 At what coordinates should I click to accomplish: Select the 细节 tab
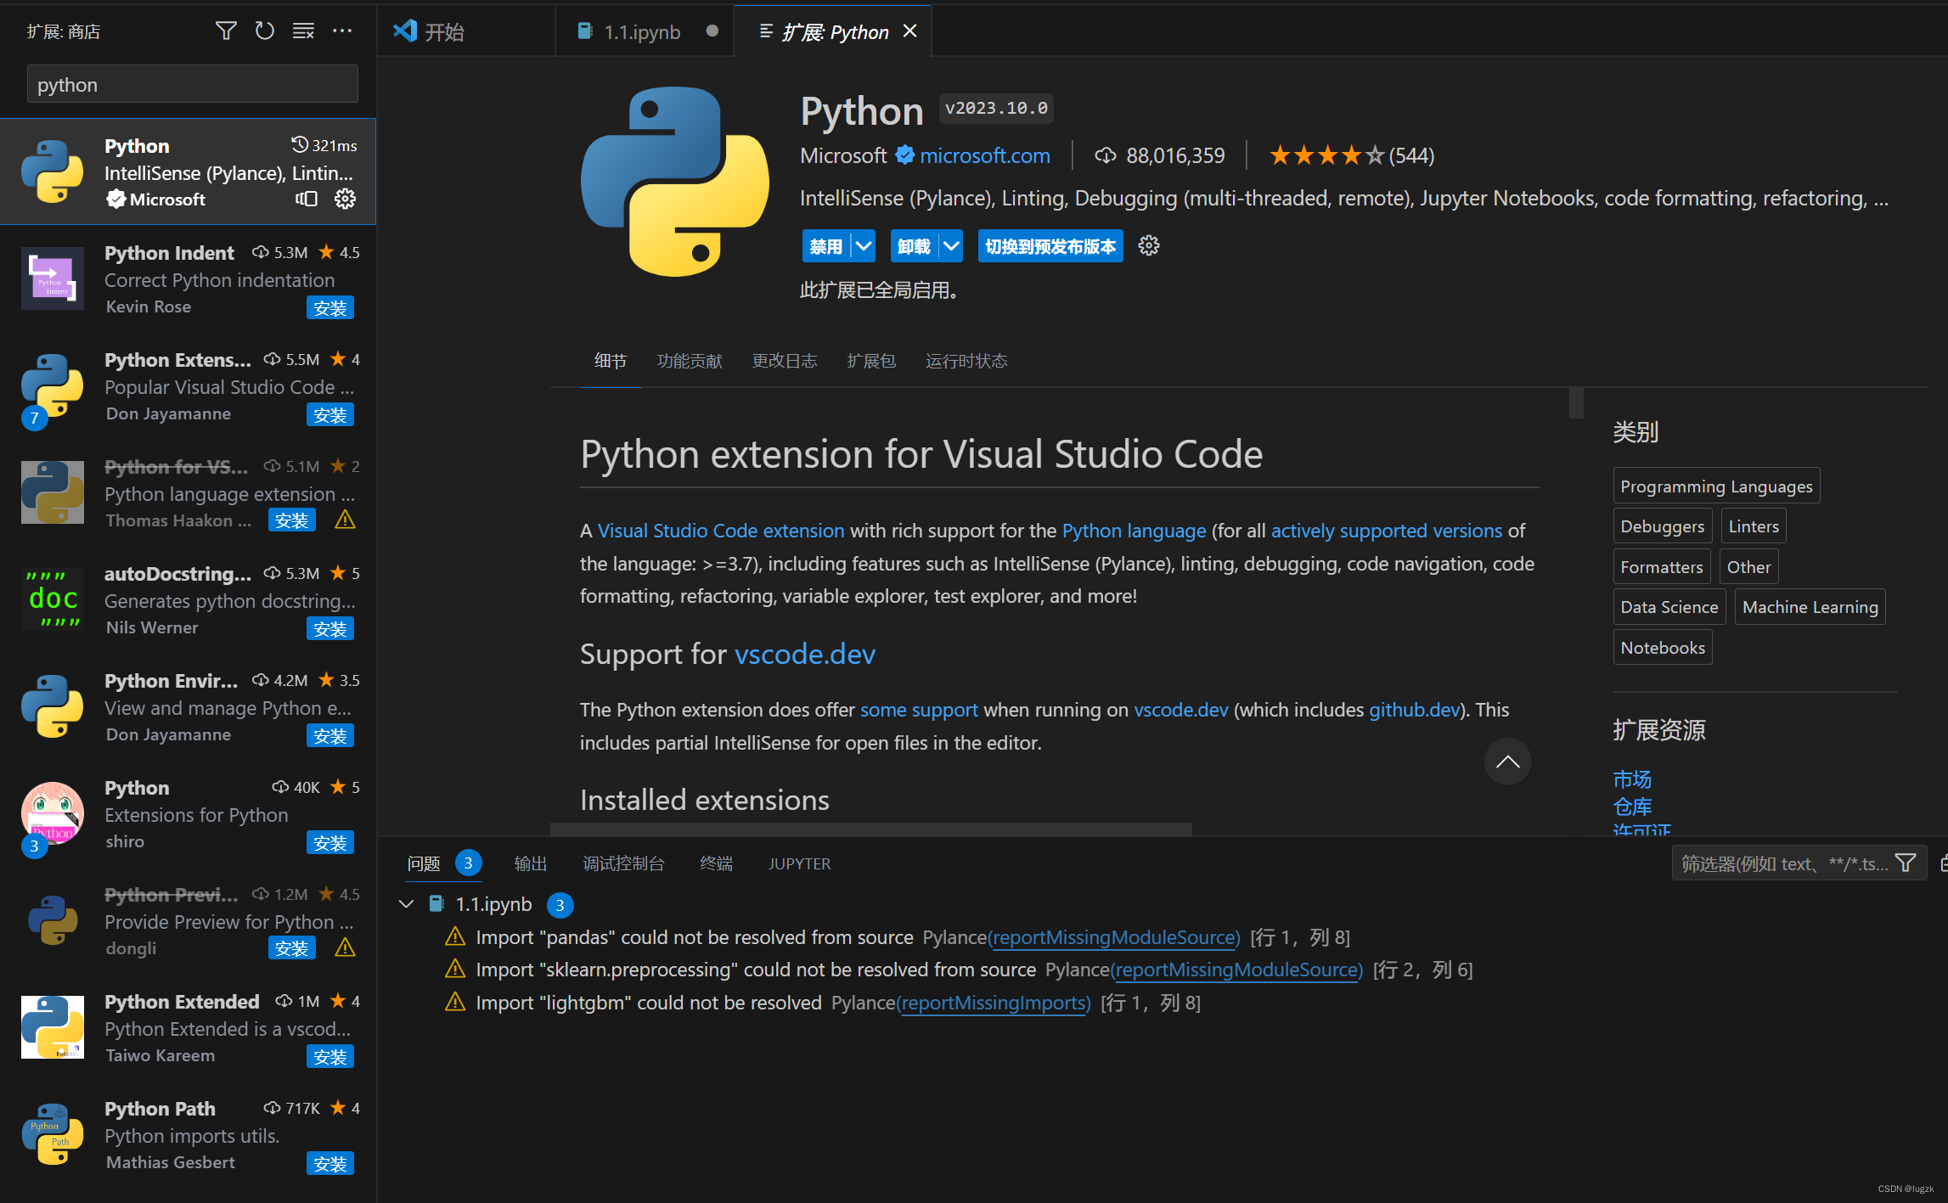point(611,361)
